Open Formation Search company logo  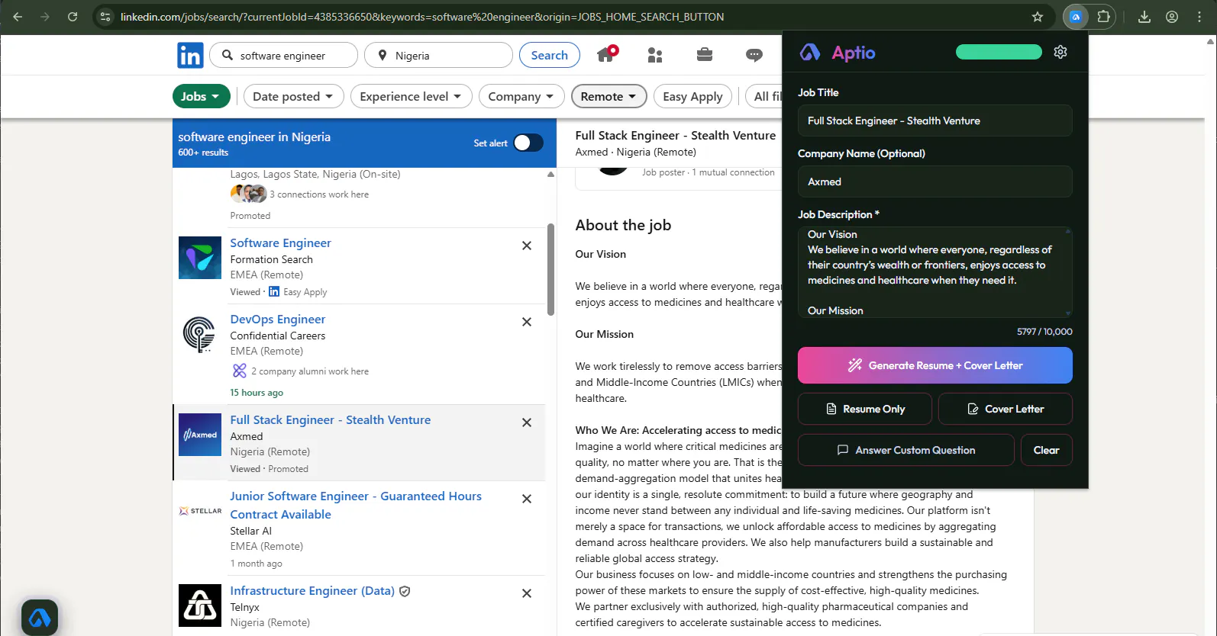coord(200,258)
